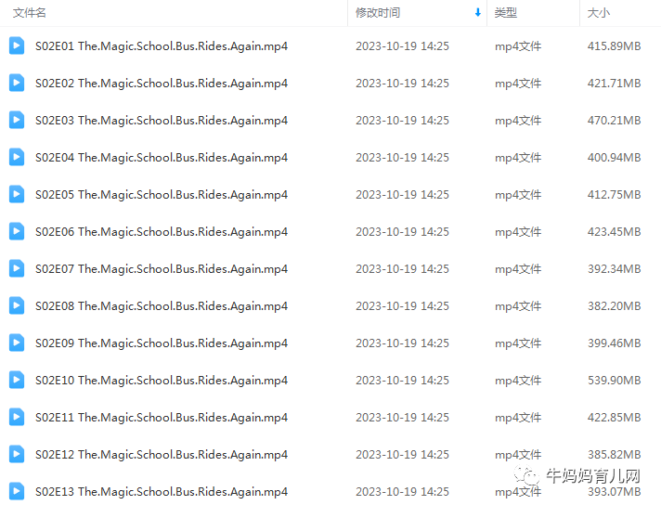Click the 415.89MB size cell
The width and height of the screenshot is (661, 505).
pyautogui.click(x=615, y=45)
